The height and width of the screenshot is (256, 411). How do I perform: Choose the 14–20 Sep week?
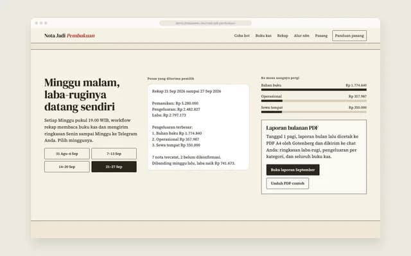(x=67, y=166)
